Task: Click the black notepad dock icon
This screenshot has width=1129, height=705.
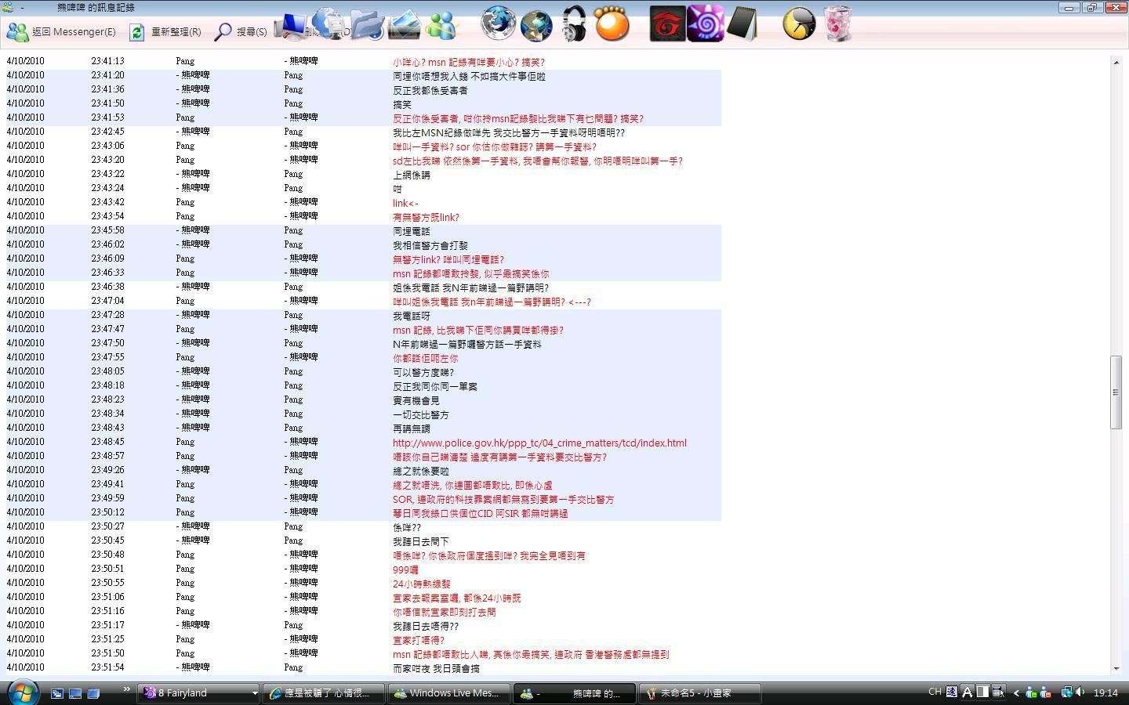Action: click(x=742, y=24)
